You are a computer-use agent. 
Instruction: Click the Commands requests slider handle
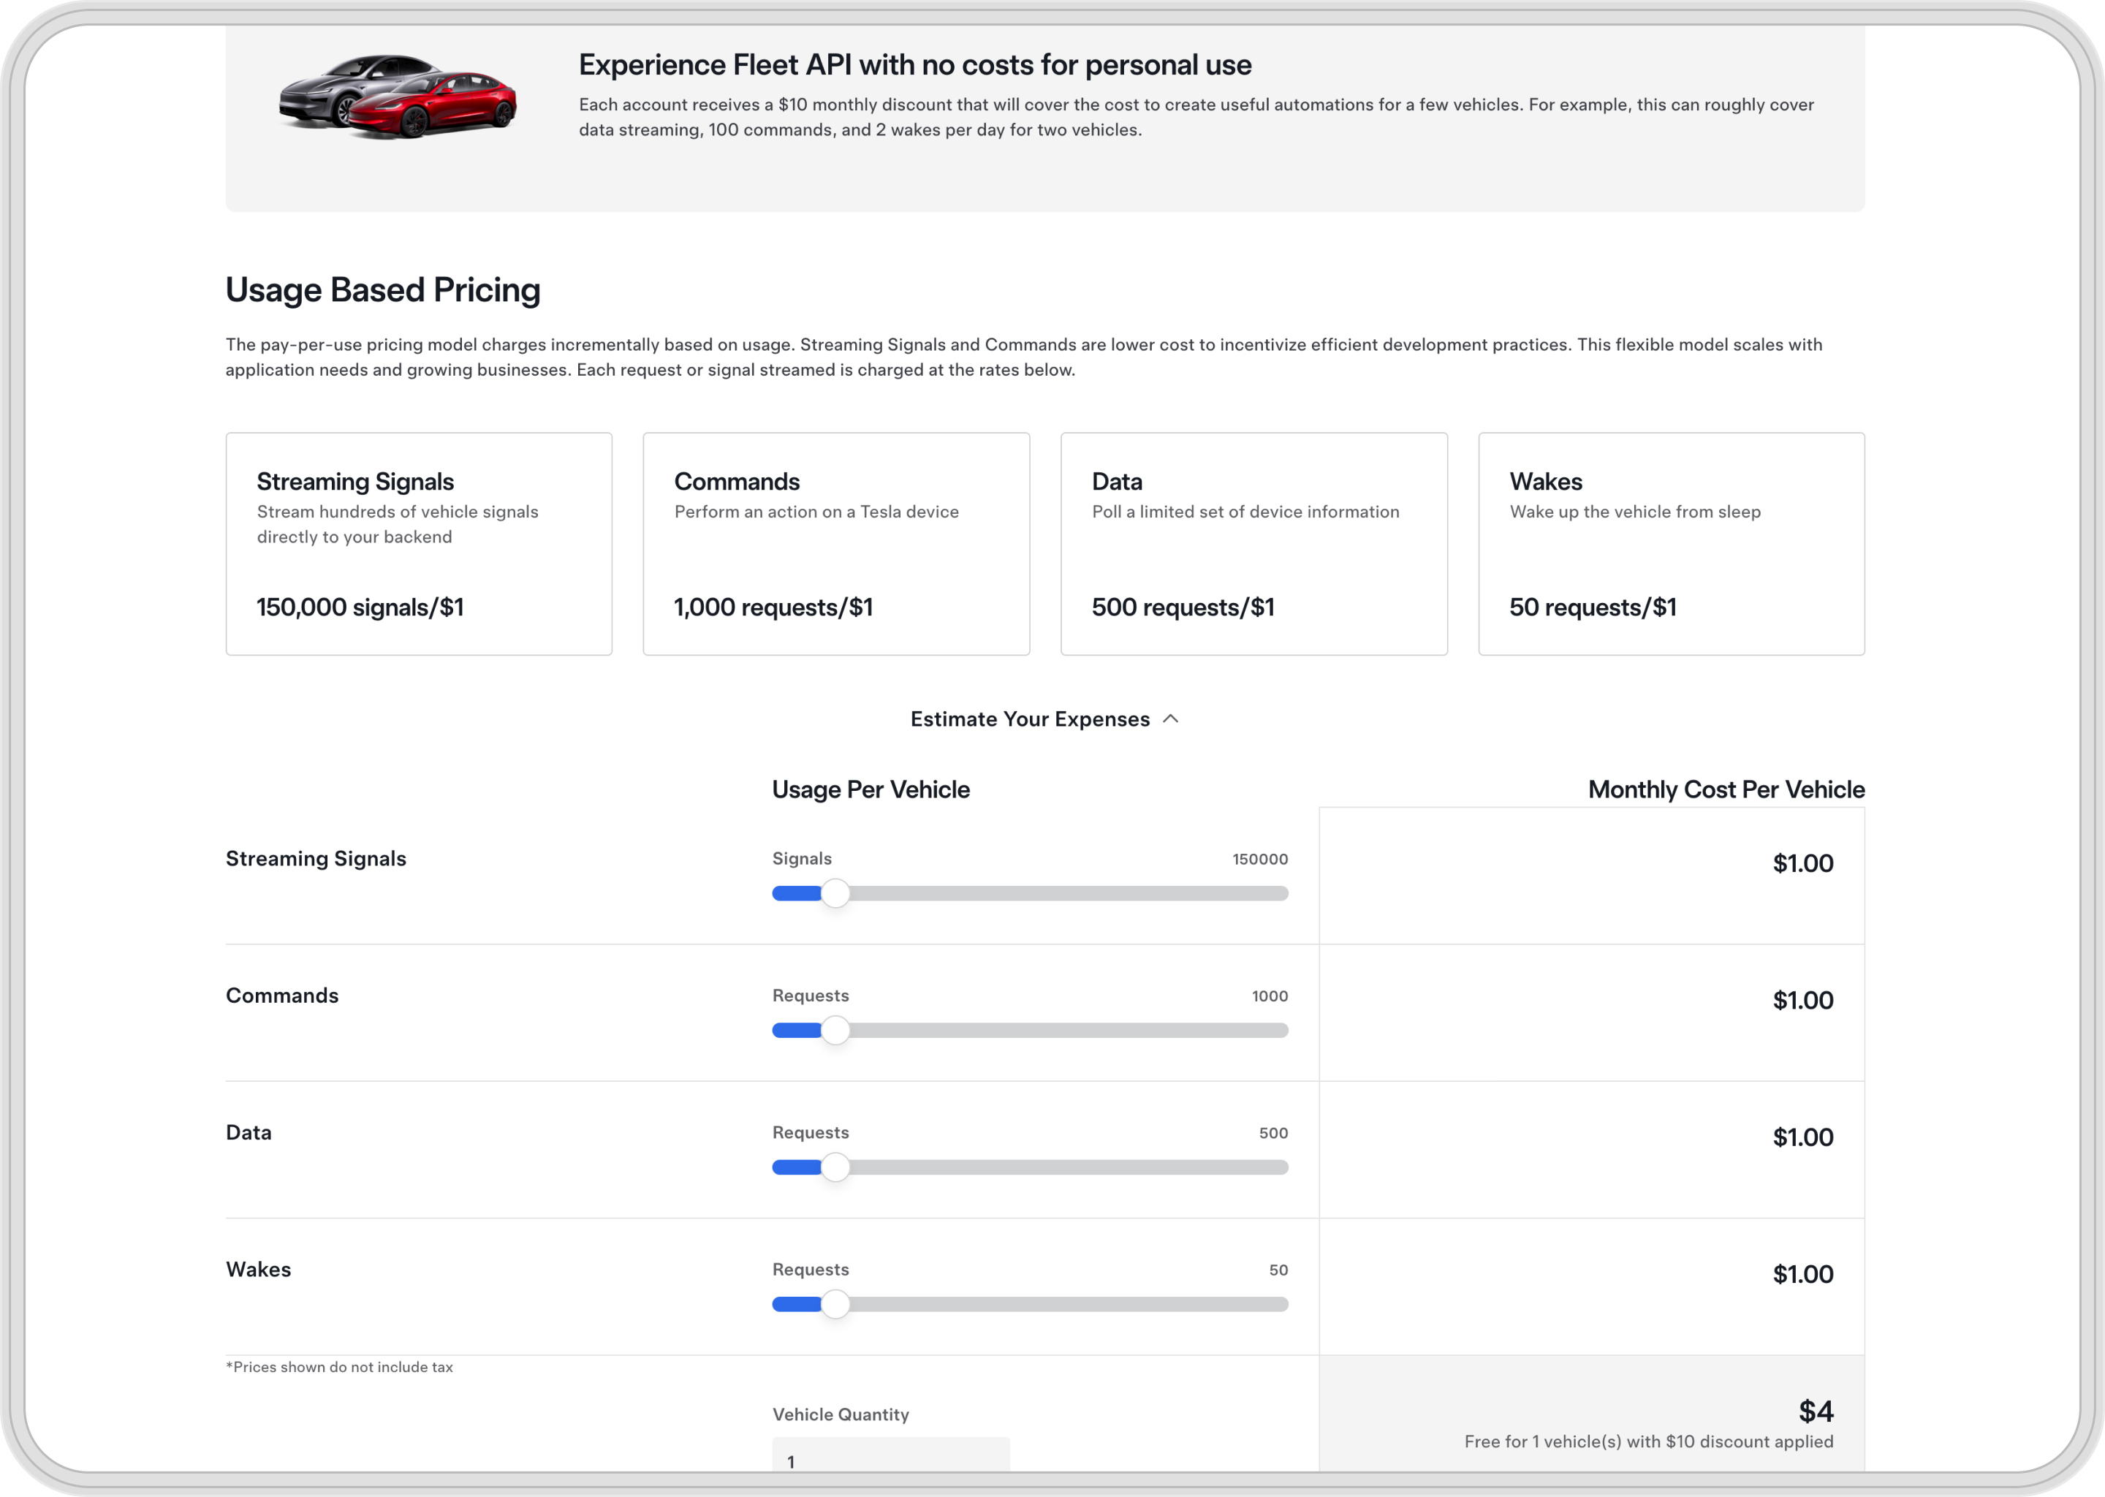[835, 1030]
